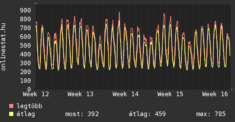Select the Week 14 axis label

(x=125, y=94)
